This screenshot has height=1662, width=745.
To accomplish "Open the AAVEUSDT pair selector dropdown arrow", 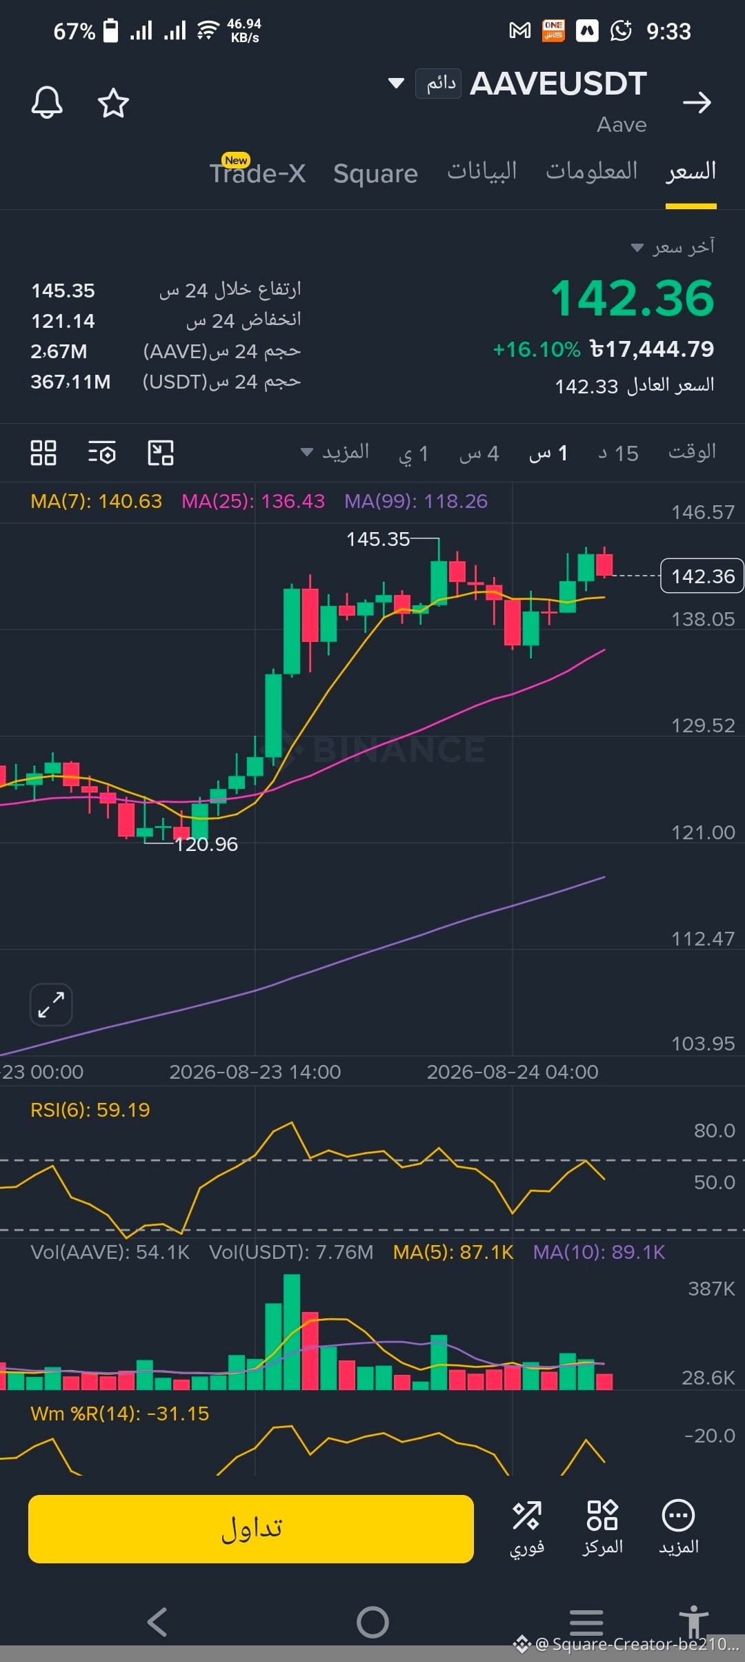I will (396, 84).
